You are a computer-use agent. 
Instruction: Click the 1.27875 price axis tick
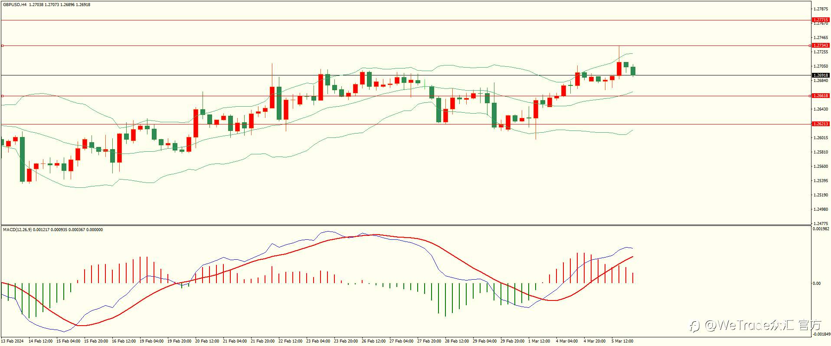[821, 9]
